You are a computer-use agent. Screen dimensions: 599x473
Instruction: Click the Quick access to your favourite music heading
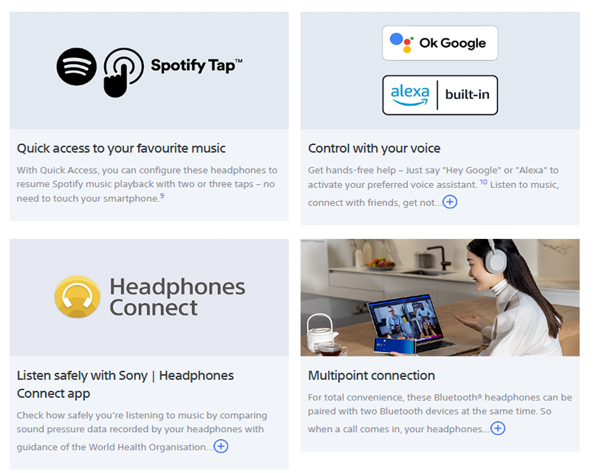coord(121,148)
